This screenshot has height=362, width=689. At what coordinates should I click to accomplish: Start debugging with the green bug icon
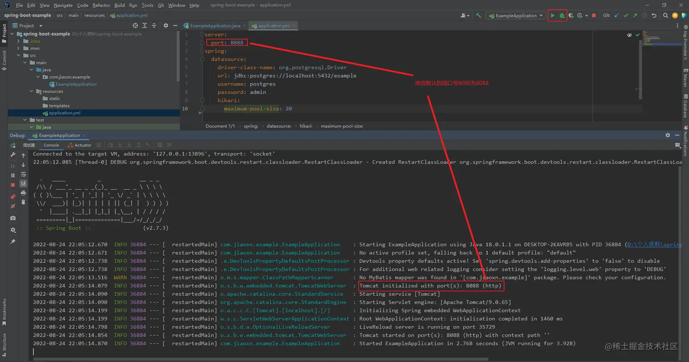(x=562, y=15)
